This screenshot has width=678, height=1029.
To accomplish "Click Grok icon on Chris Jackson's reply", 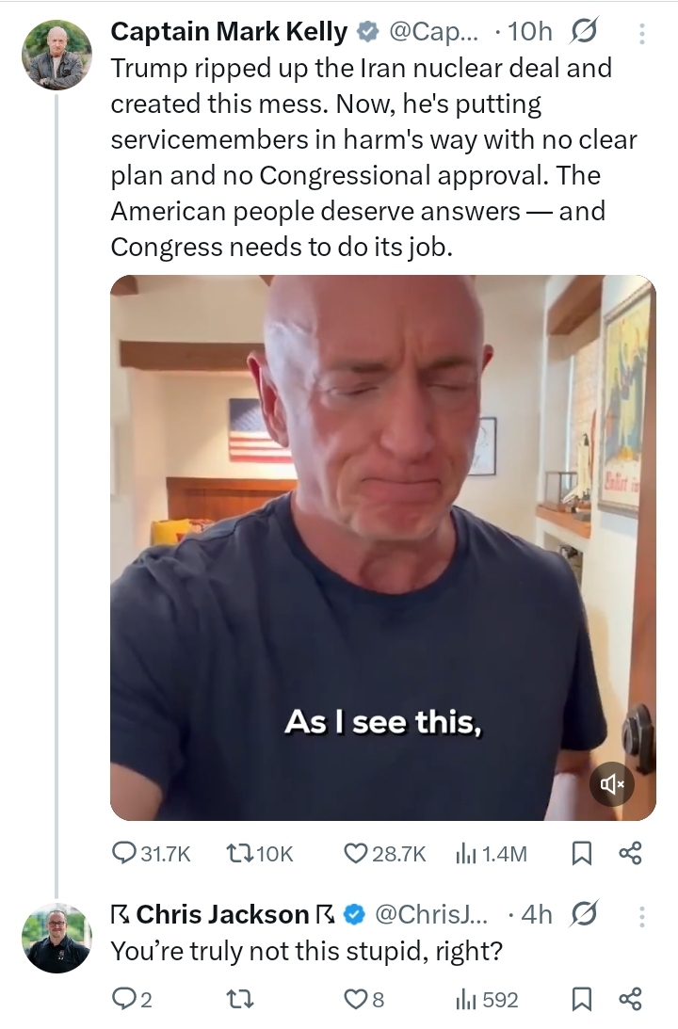I will pyautogui.click(x=585, y=914).
